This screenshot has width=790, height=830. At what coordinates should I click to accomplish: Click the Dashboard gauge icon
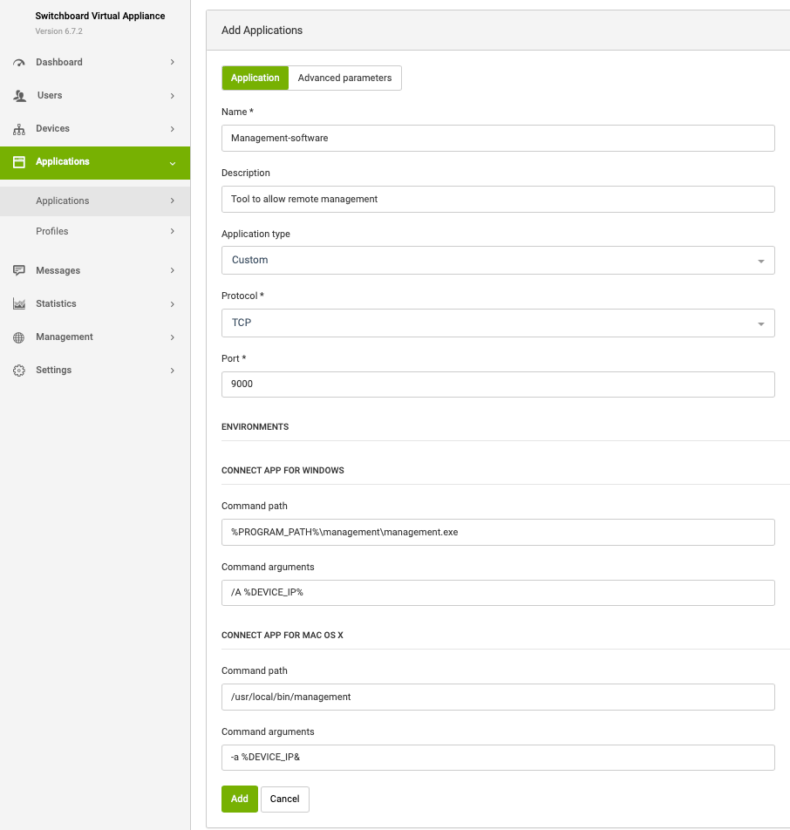point(19,63)
